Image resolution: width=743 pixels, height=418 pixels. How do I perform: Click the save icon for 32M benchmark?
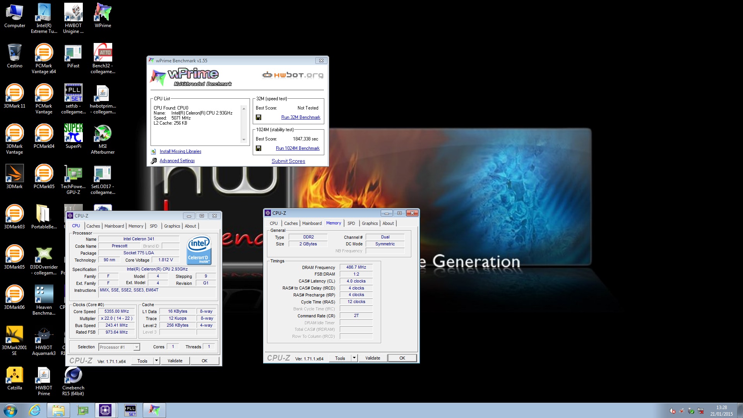(259, 117)
